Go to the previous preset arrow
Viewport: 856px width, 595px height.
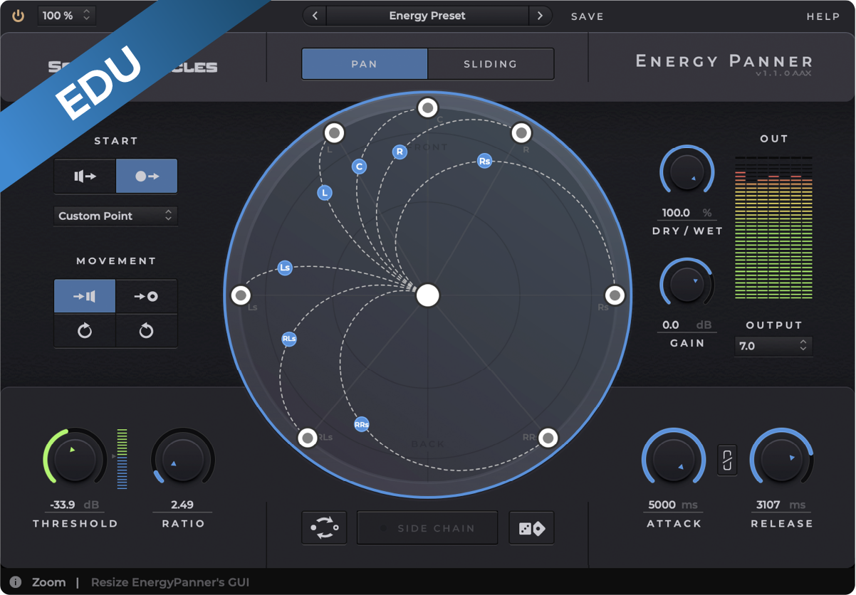[x=315, y=16]
